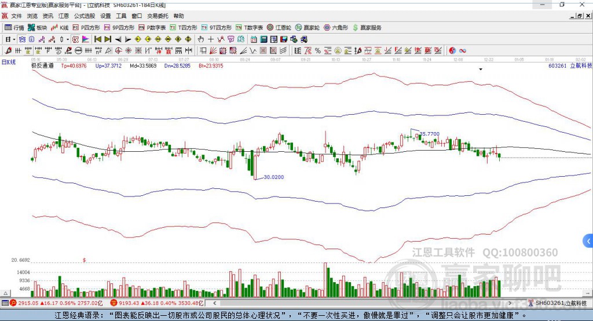Open the P数字表 number table

152,28
